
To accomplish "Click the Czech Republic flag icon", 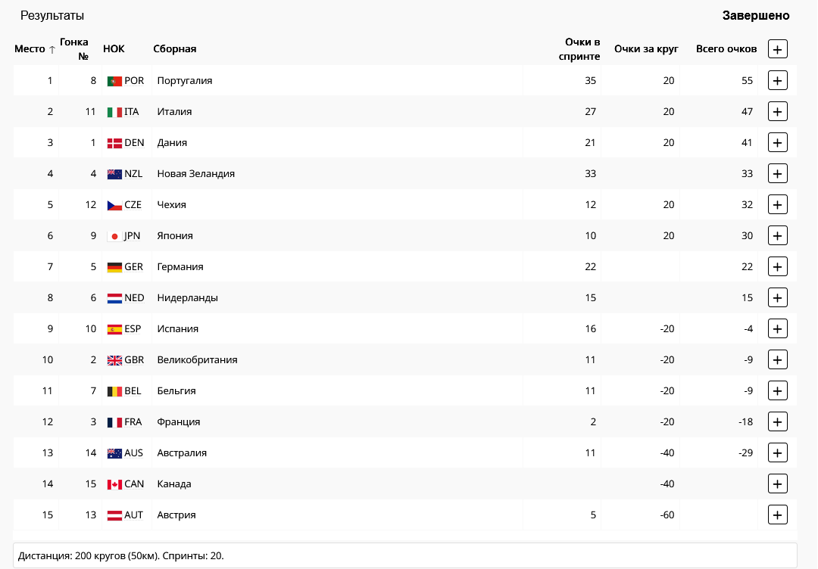I will (x=114, y=205).
